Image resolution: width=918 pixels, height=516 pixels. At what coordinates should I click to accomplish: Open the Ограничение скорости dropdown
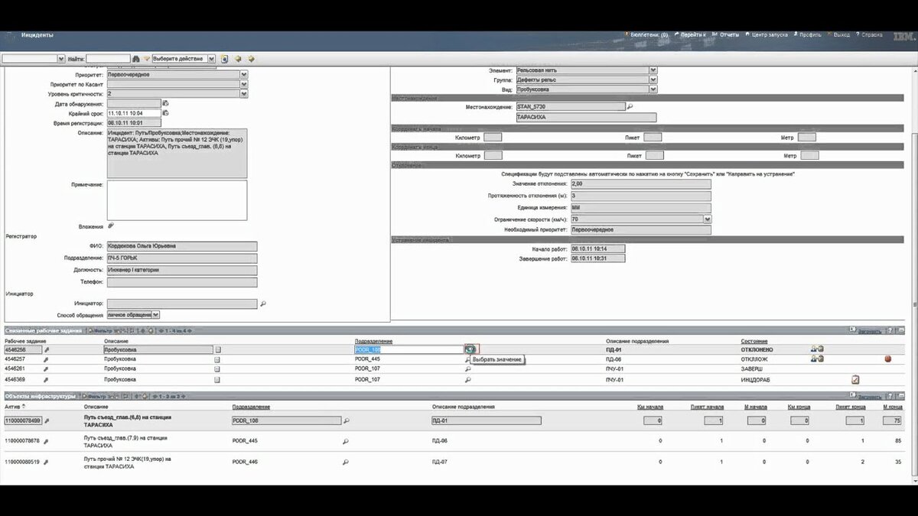pos(707,219)
